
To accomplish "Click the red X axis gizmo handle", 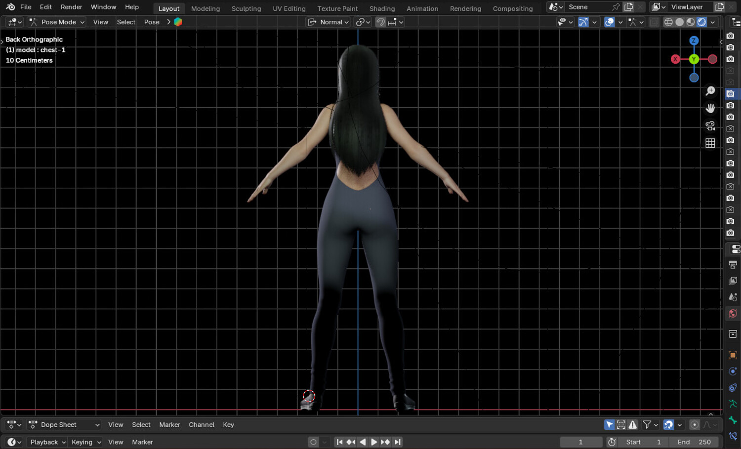I will (675, 59).
